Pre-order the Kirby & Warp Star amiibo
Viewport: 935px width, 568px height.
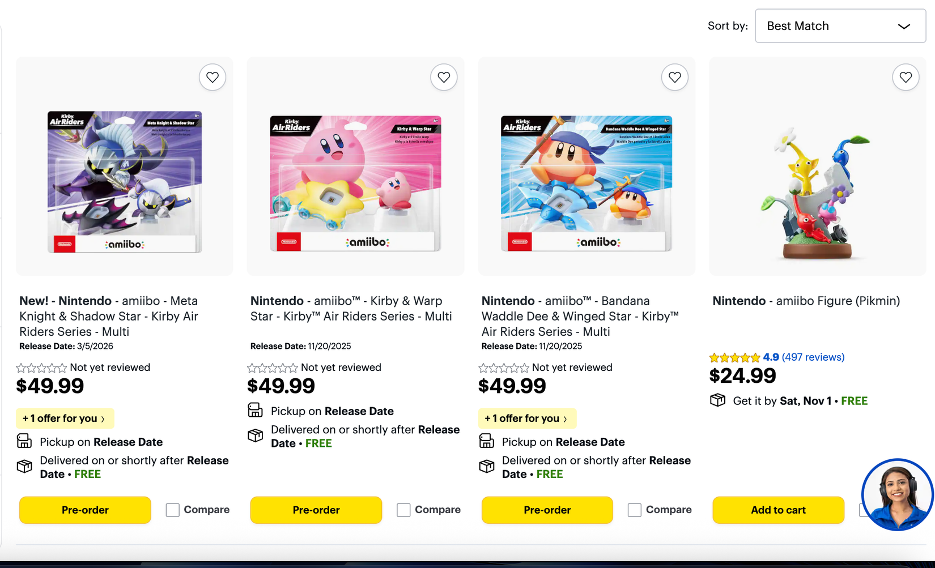[x=316, y=510]
